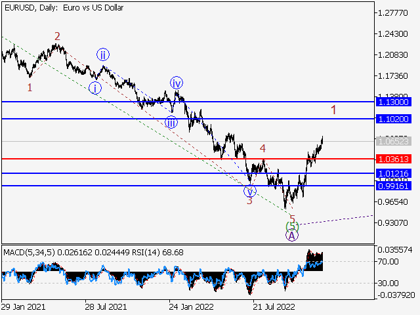Click the 0.035574 indicator scale value
This screenshot has width=420, height=315.
click(x=395, y=250)
